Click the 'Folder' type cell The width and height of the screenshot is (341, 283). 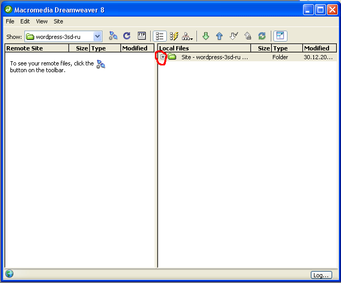pos(280,57)
